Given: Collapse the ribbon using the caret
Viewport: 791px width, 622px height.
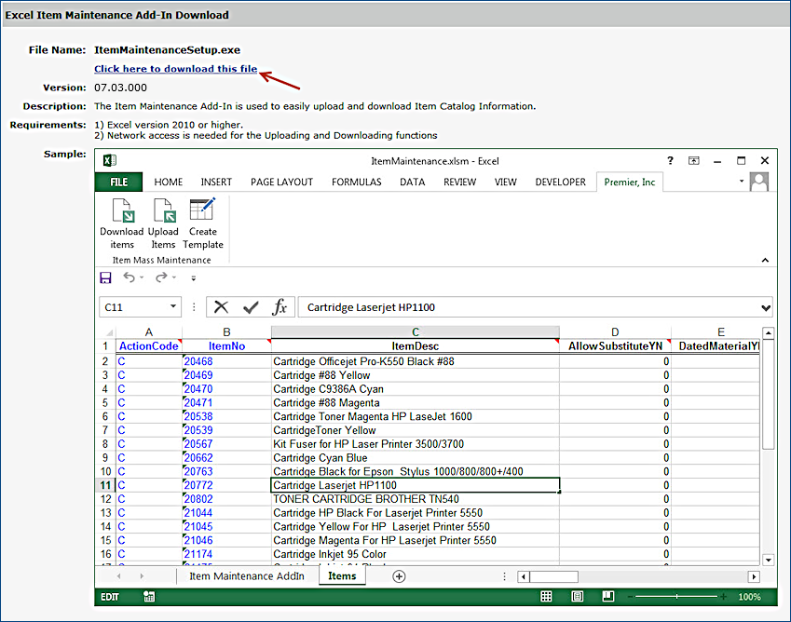Looking at the screenshot, I should (765, 261).
